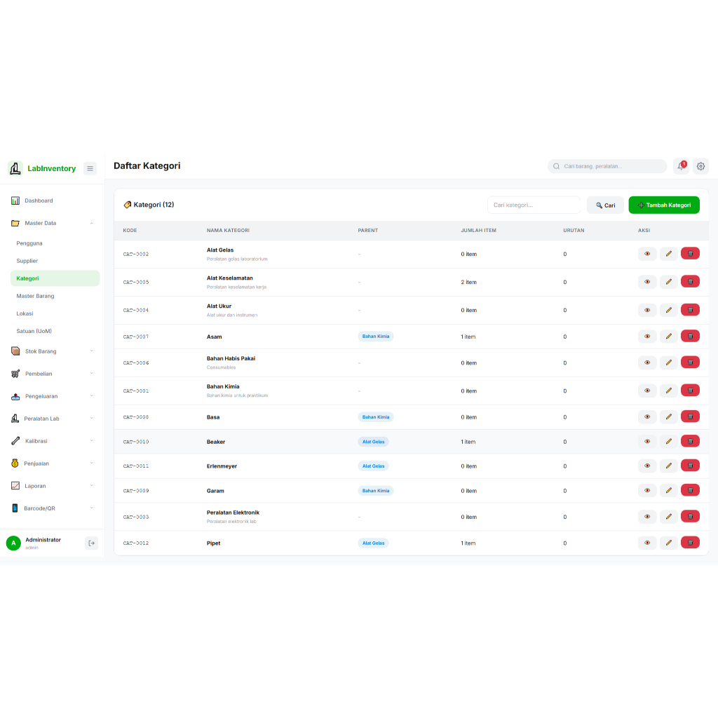
Task: Click the Tambah Kategori button
Action: pos(664,205)
